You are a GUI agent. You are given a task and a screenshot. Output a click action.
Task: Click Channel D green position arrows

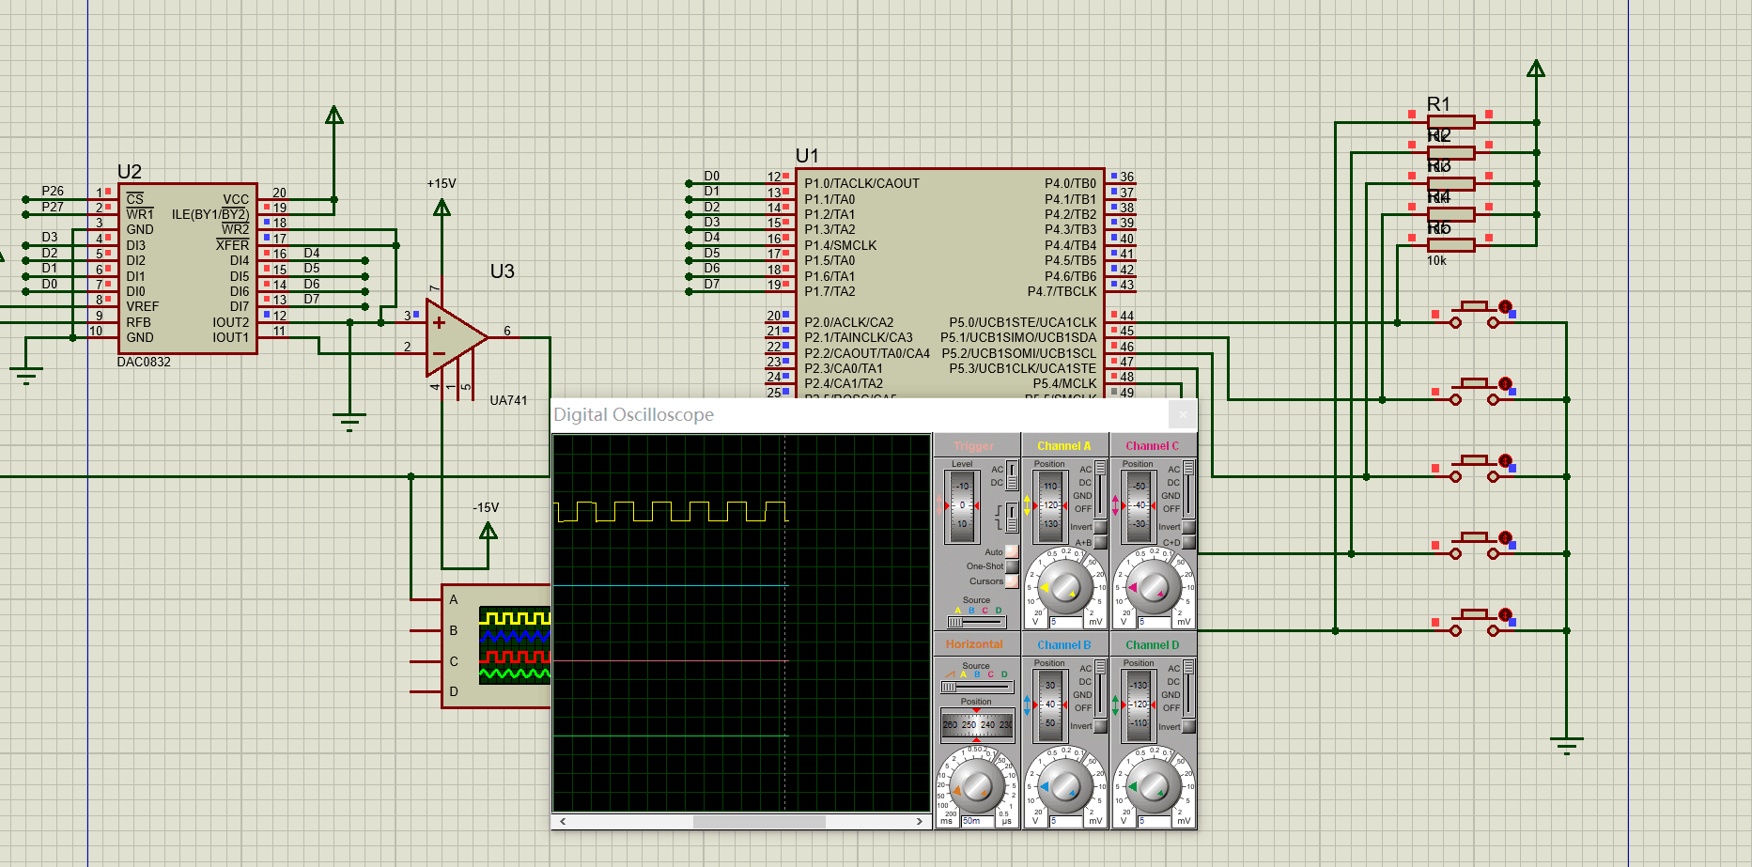pos(1115,705)
